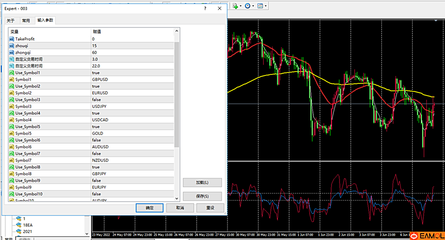Image resolution: width=445 pixels, height=240 pixels.
Task: Click the Use_Symbol2 boolean icon
Action: [x=12, y=86]
